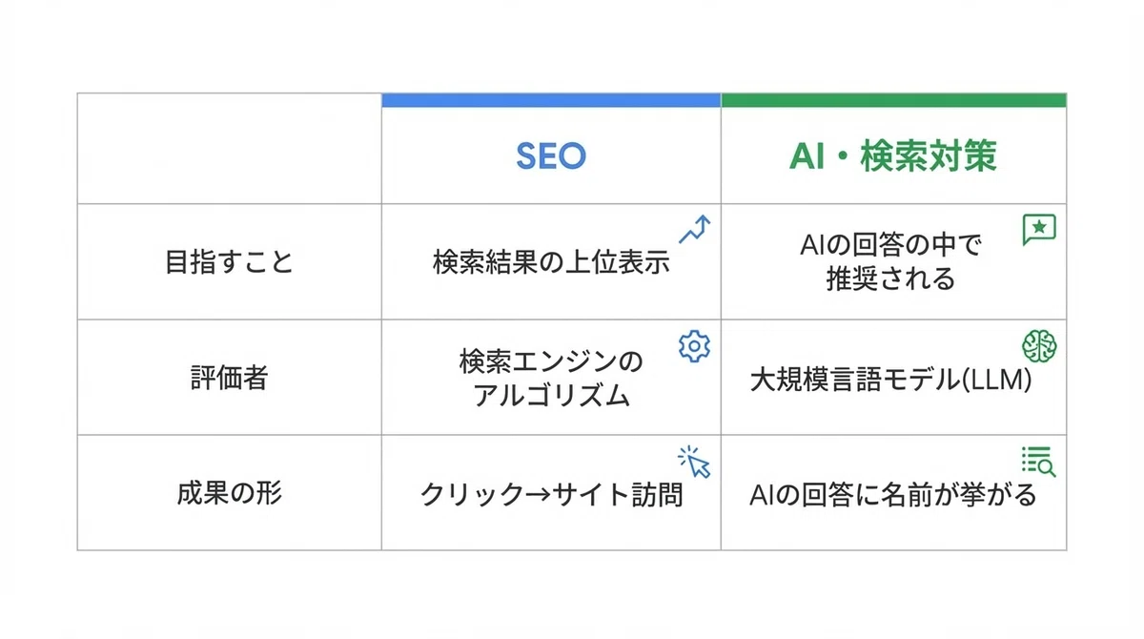This screenshot has width=1144, height=639.
Task: Click the 大規模言語モデル(LLM) text
Action: [893, 381]
